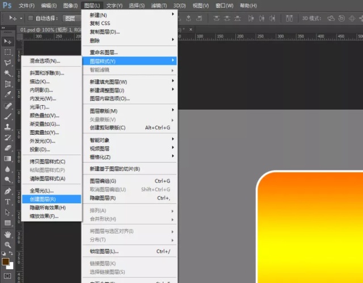Viewport: 363px width, 283px height.
Task: Click the brown foreground color swatch
Action: [5, 261]
